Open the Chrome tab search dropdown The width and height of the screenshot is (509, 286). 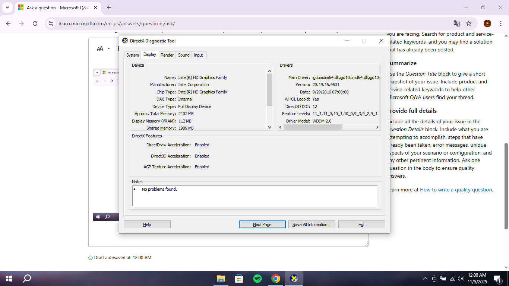[x=7, y=7]
